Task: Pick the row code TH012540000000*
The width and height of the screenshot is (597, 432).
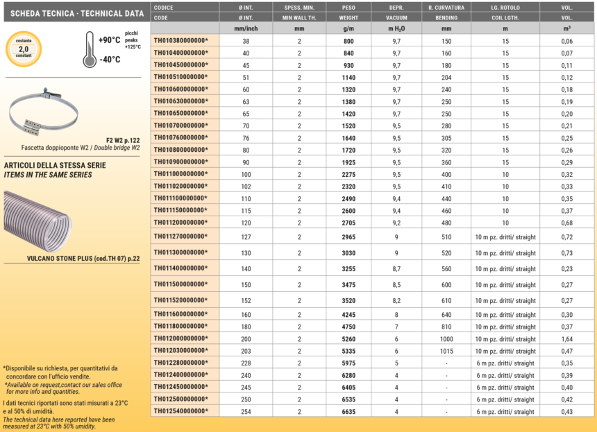Action: click(x=180, y=411)
